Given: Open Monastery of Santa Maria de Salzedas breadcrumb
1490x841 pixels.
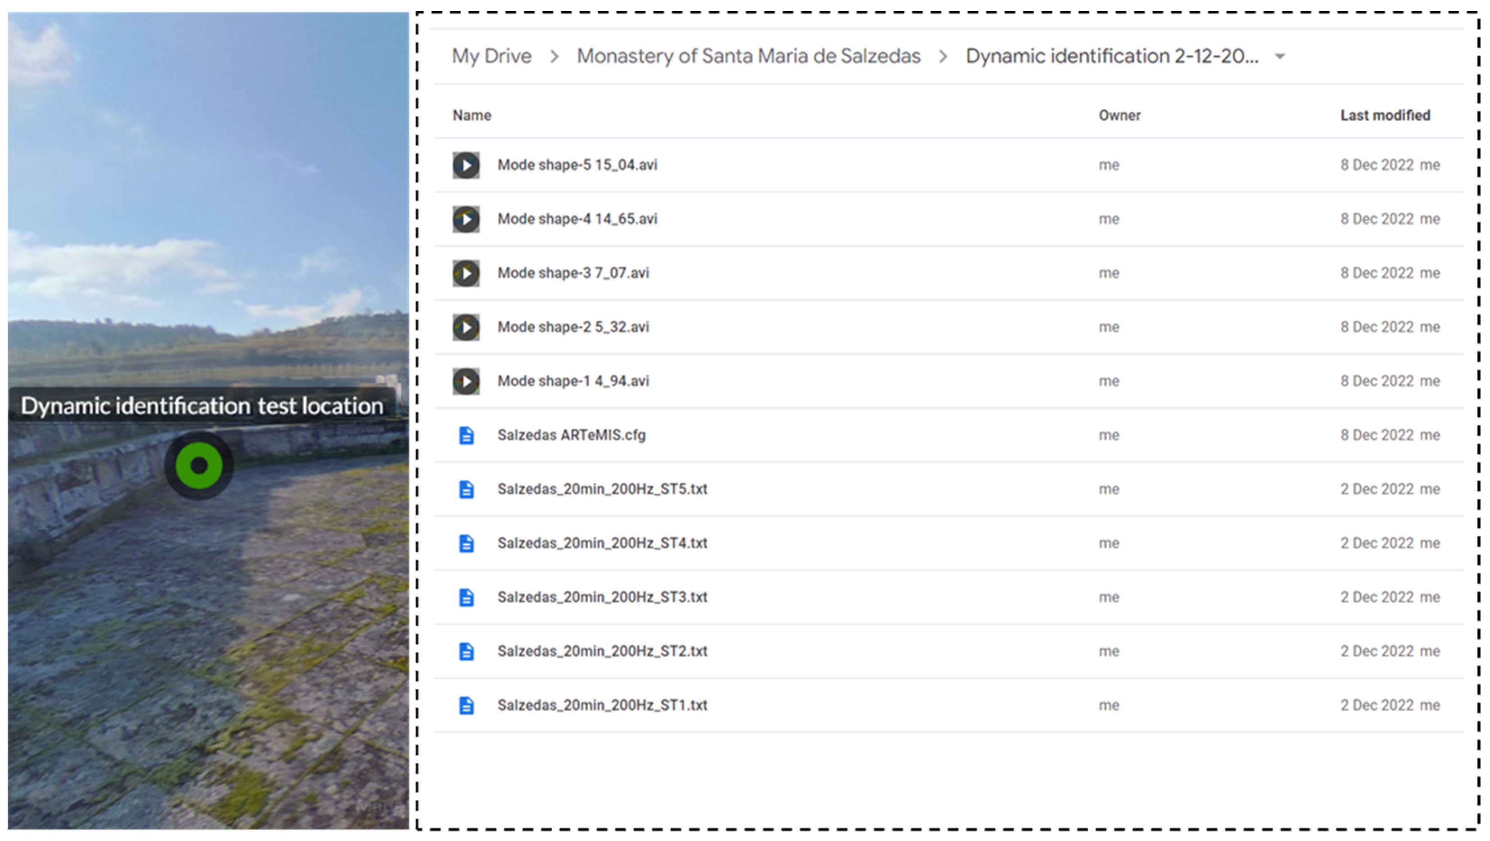Looking at the screenshot, I should pos(748,56).
